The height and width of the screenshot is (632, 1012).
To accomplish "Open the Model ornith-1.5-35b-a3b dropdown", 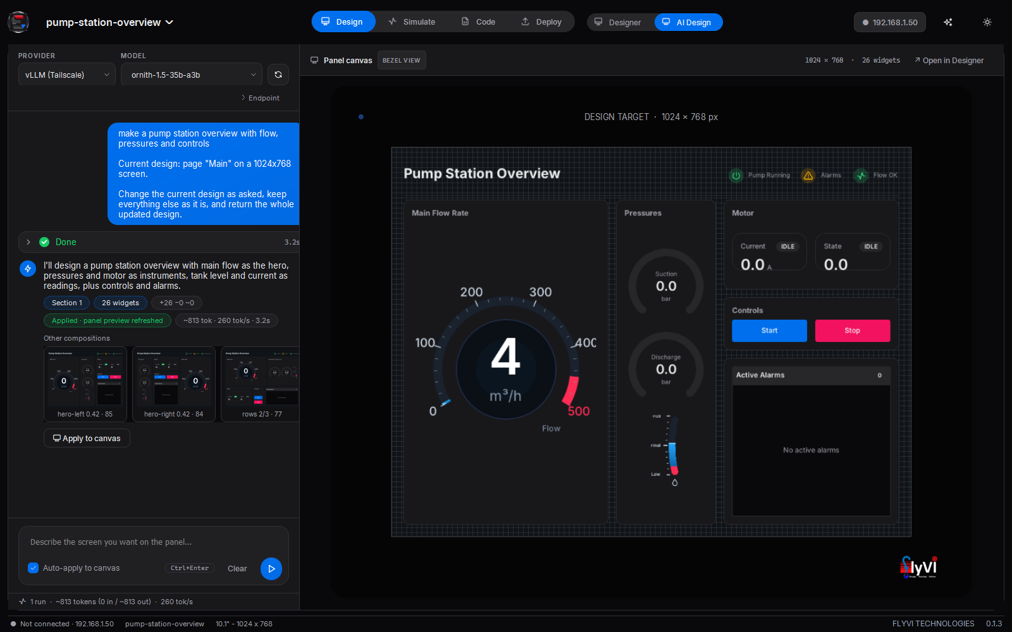I will tap(192, 75).
